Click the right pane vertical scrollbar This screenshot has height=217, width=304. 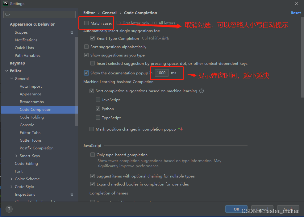point(302,57)
